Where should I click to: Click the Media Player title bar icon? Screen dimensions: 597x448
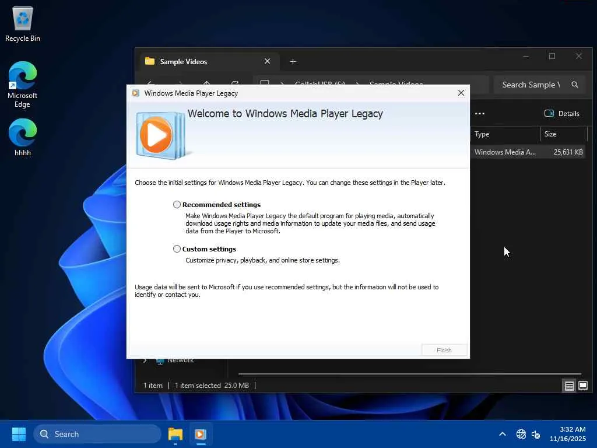pyautogui.click(x=135, y=93)
